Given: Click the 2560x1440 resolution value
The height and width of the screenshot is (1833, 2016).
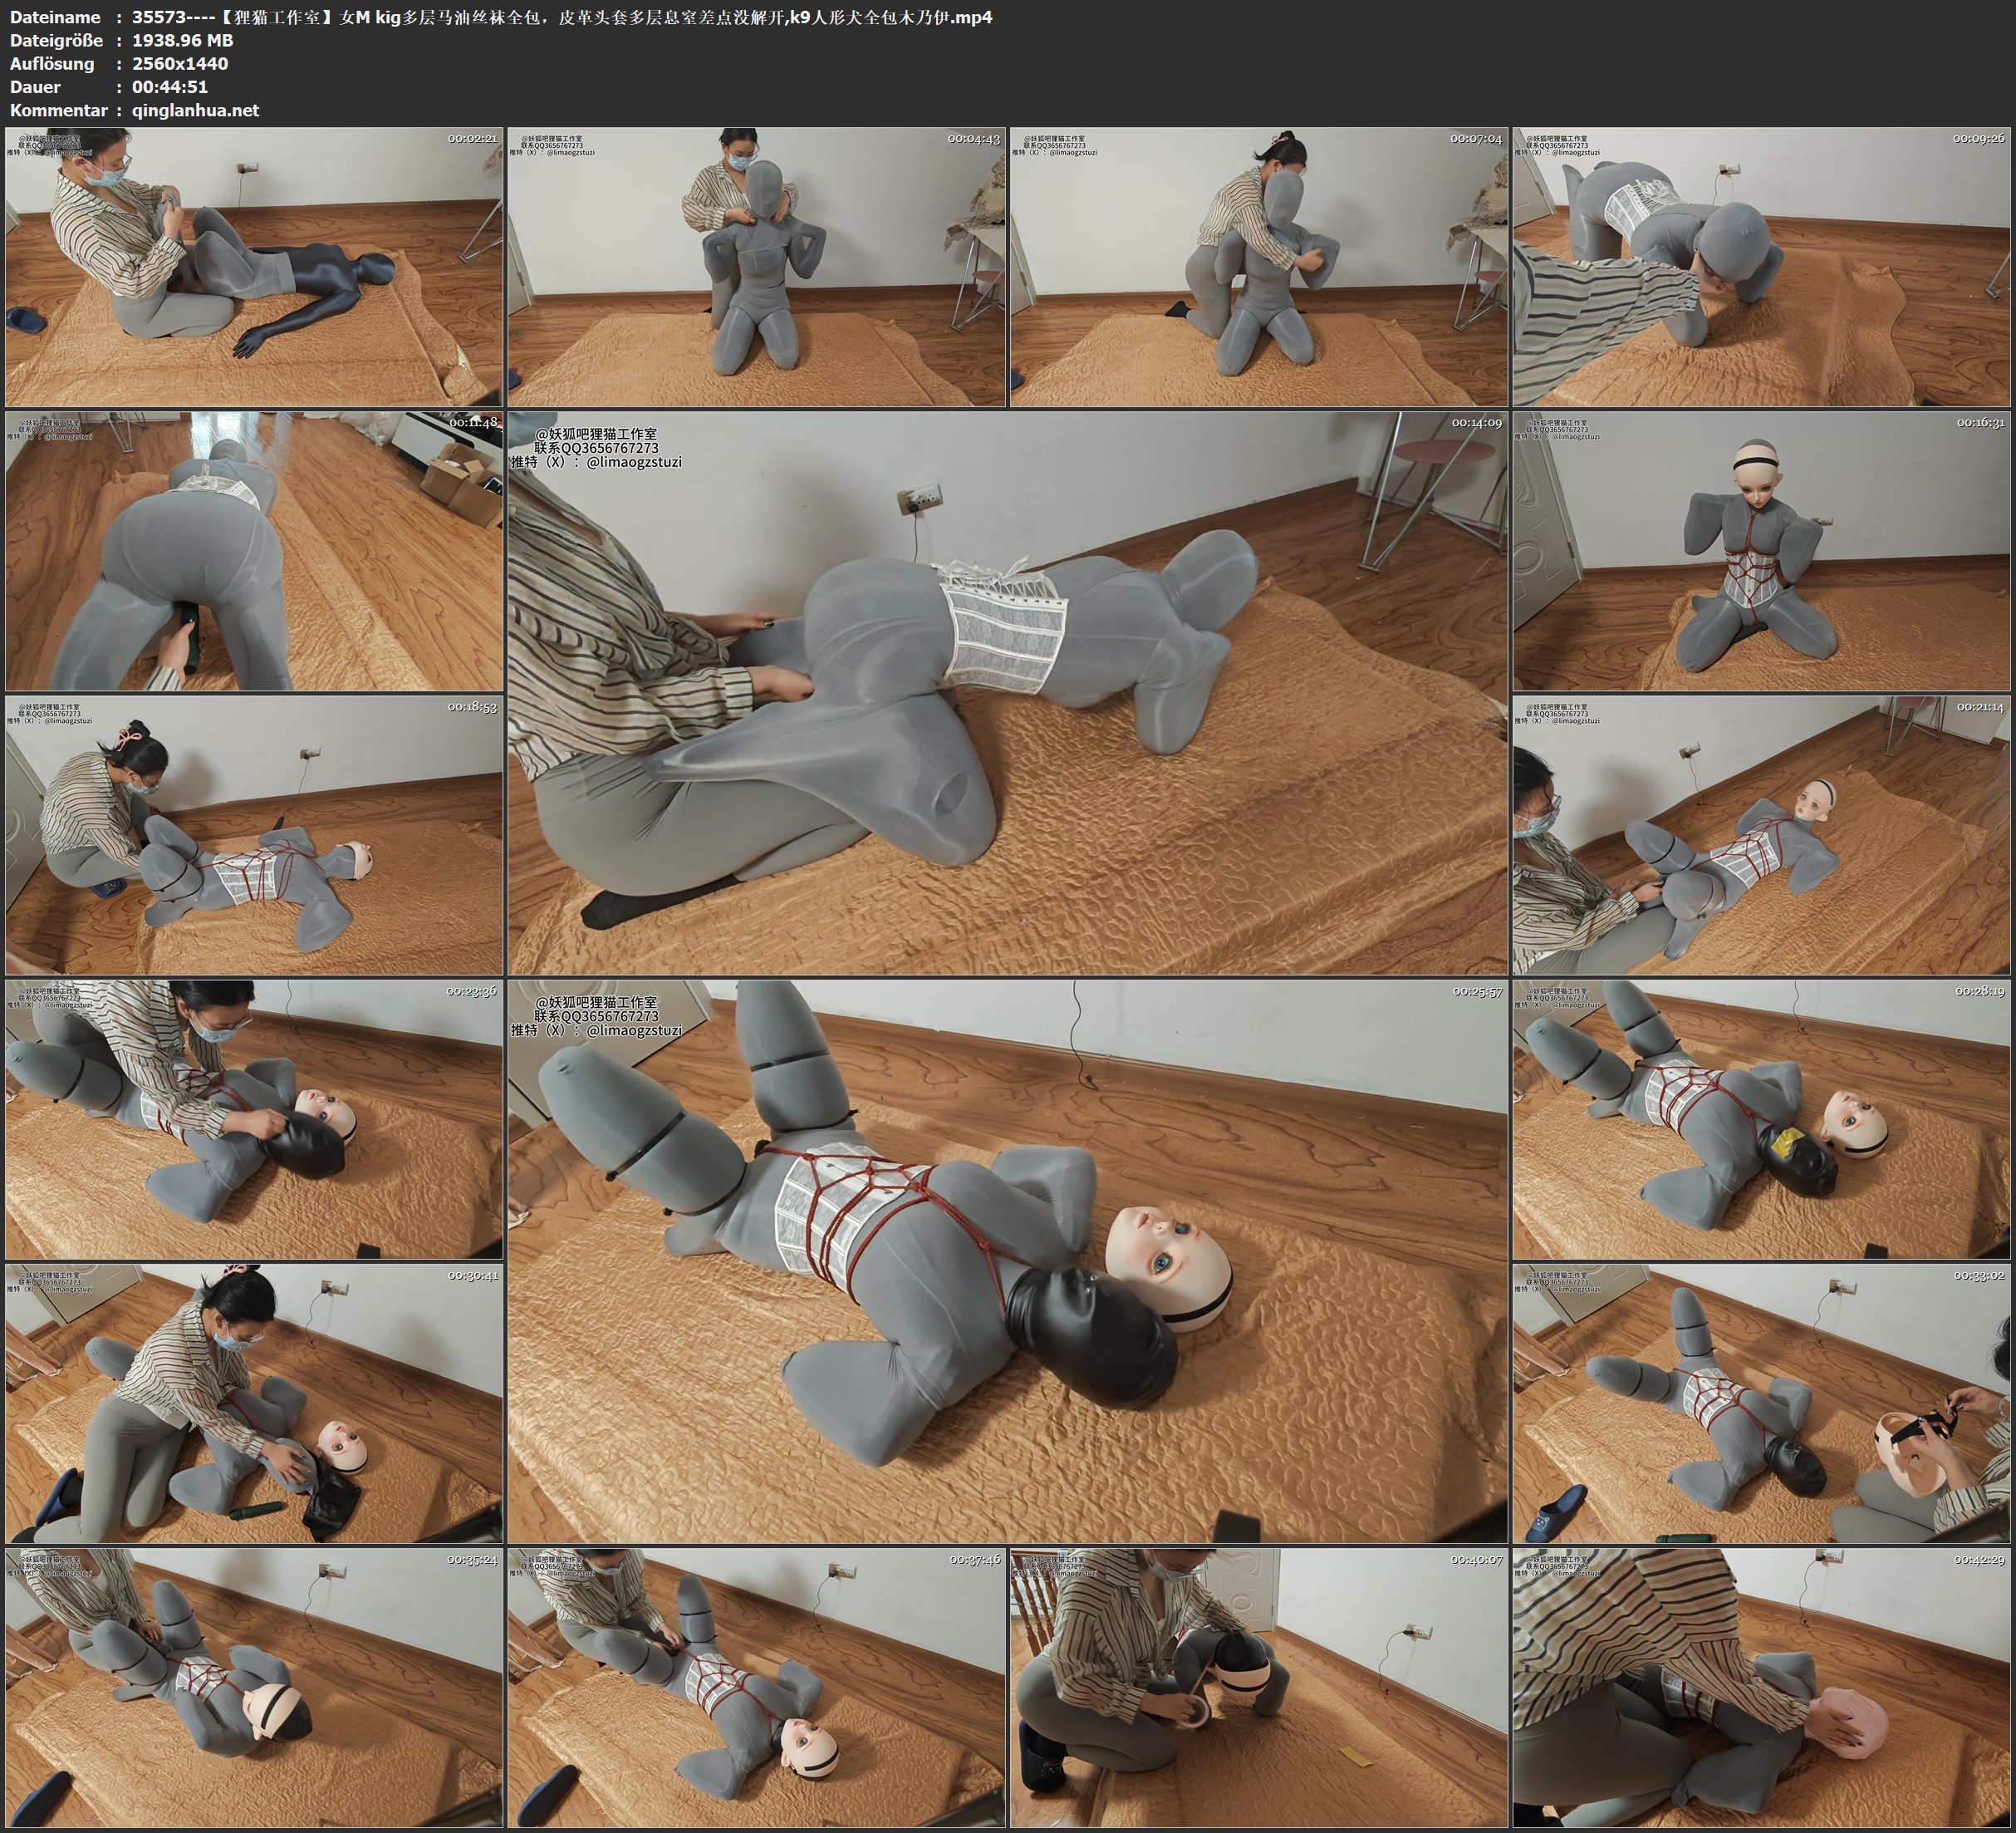Looking at the screenshot, I should coord(180,64).
